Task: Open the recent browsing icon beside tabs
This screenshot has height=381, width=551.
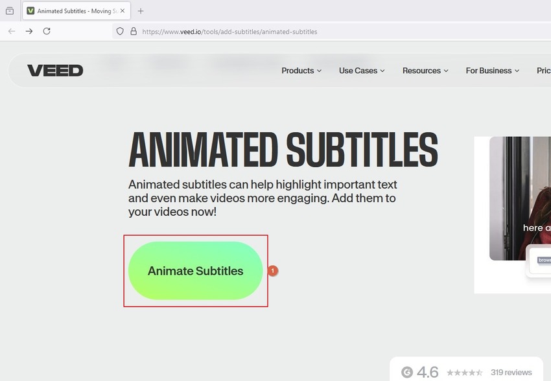Action: (x=10, y=11)
